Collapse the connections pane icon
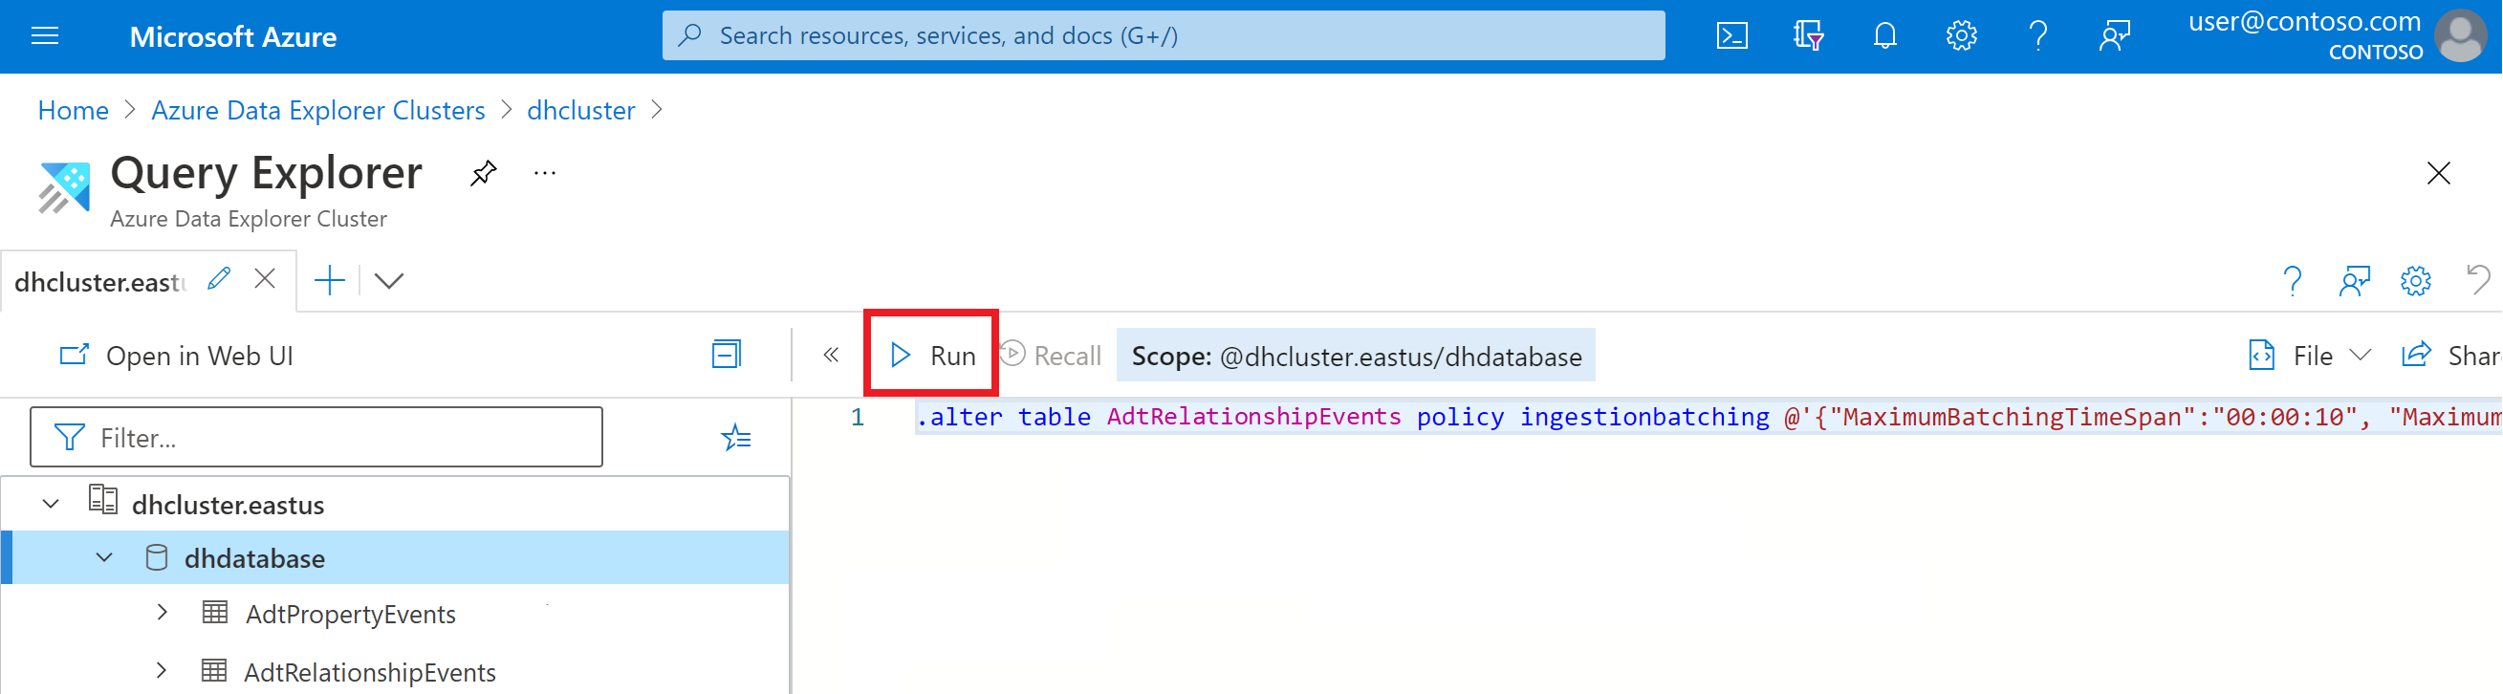The width and height of the screenshot is (2503, 694). point(726,355)
